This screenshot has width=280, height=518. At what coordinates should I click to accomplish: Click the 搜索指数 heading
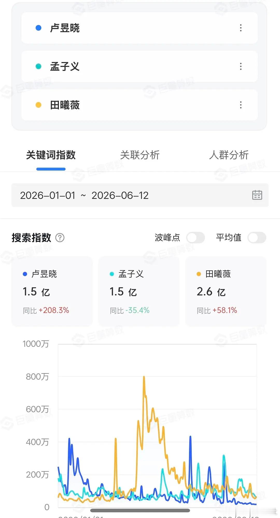(31, 238)
